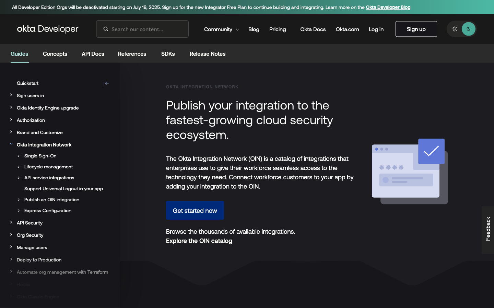
Task: Open the SDKs tab
Action: pos(168,54)
